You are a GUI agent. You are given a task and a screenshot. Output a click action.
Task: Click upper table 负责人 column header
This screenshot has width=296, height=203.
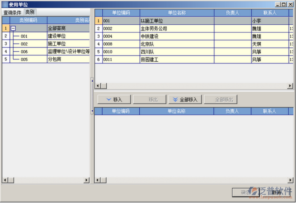click(x=233, y=13)
